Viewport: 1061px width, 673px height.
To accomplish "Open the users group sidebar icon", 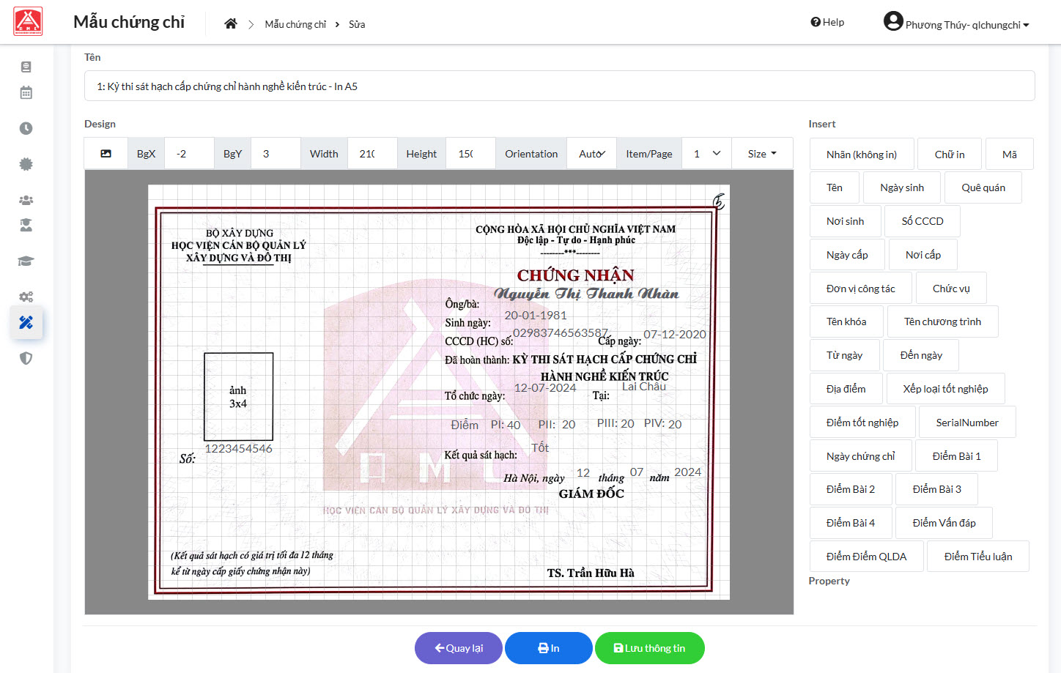I will pyautogui.click(x=26, y=200).
